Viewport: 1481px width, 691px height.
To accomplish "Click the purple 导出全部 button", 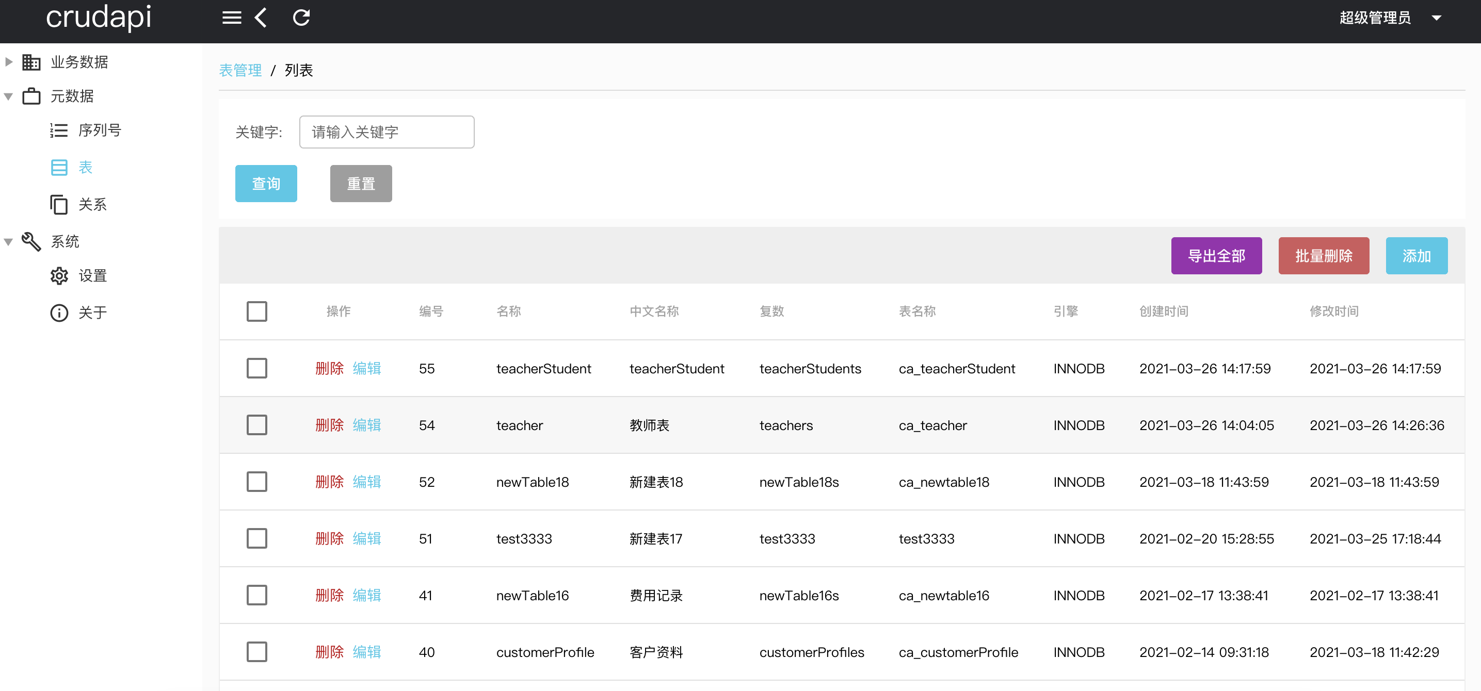I will point(1216,256).
